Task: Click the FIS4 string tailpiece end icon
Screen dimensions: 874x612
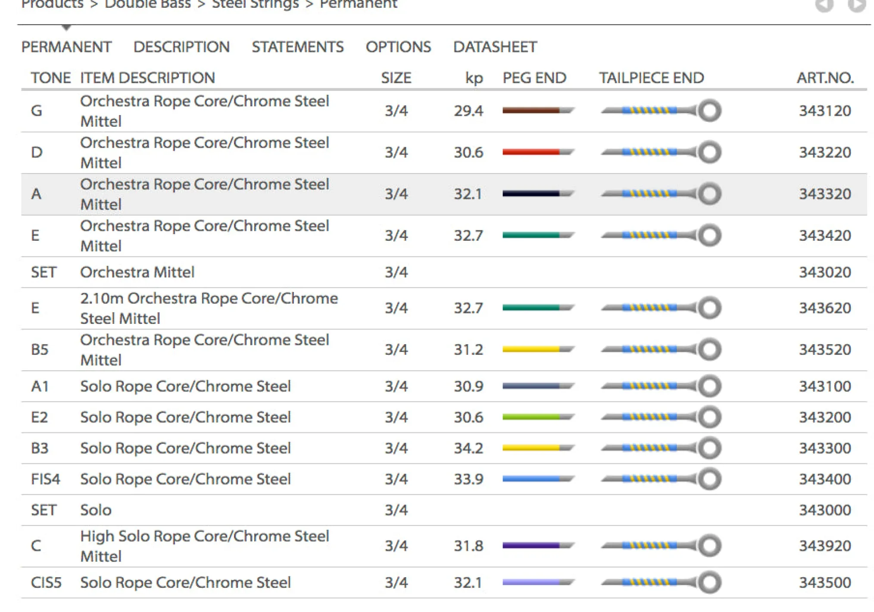Action: click(661, 479)
